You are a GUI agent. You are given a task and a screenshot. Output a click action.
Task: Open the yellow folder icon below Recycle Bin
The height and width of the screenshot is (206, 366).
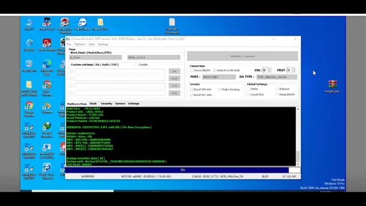[29, 88]
